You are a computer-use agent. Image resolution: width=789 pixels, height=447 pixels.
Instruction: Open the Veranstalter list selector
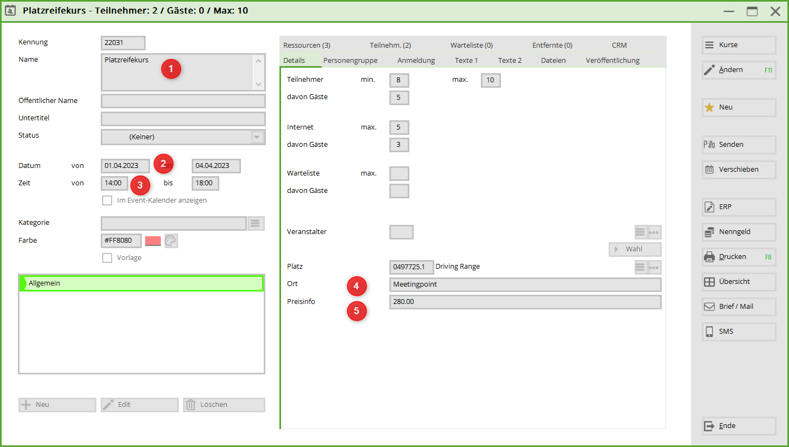coord(640,232)
